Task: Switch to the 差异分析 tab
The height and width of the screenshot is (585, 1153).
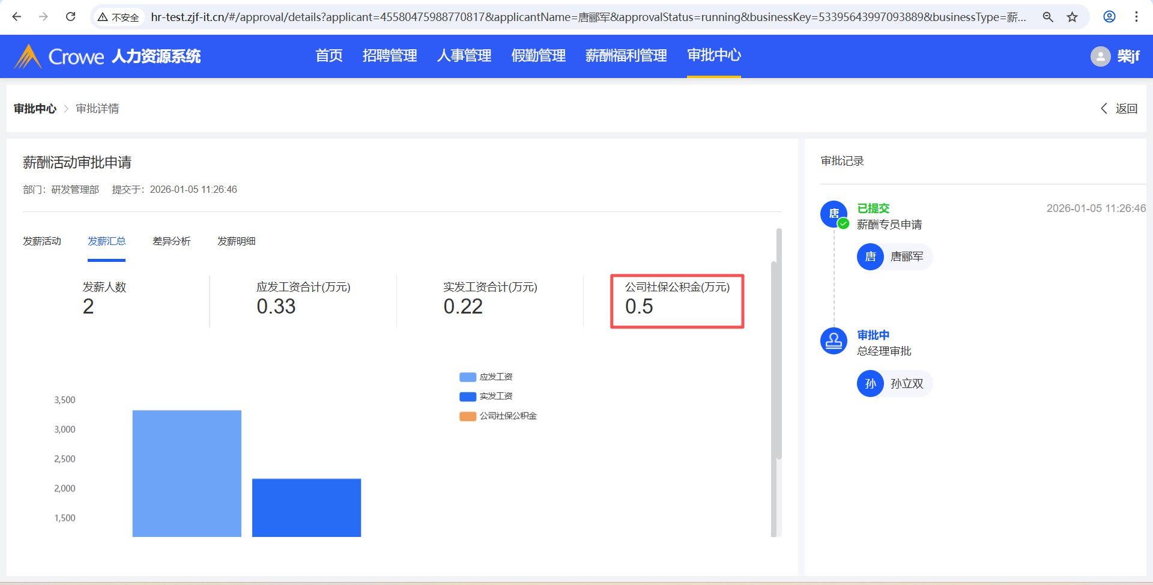Action: (171, 241)
